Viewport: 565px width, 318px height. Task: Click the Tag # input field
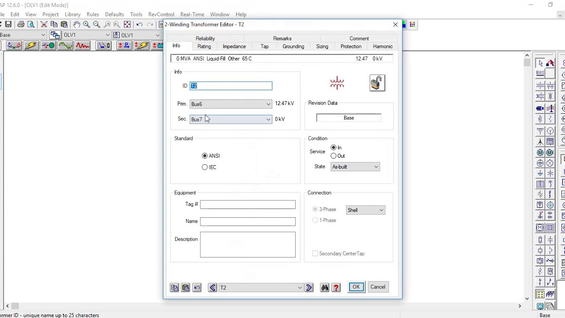click(248, 204)
